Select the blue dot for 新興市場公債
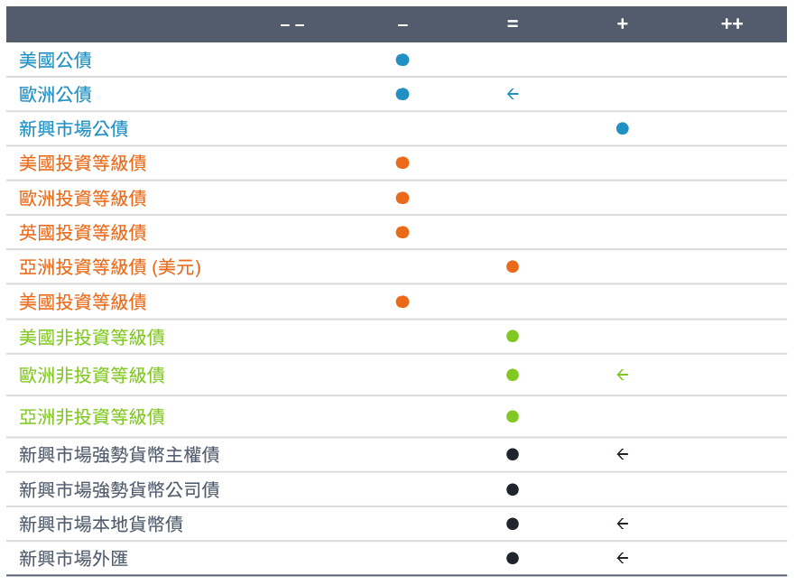Image resolution: width=796 pixels, height=585 pixels. coord(622,128)
